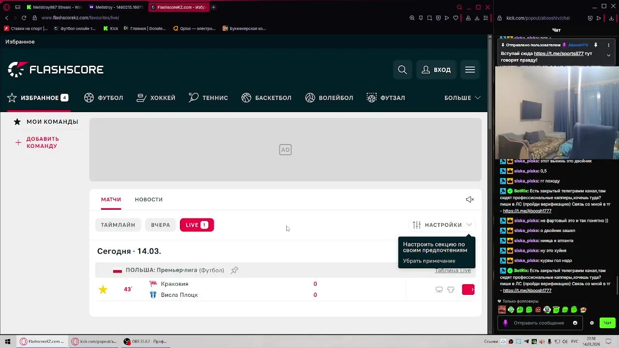Open Ставки на спорт bookmark
619x348 pixels.
tap(26, 29)
